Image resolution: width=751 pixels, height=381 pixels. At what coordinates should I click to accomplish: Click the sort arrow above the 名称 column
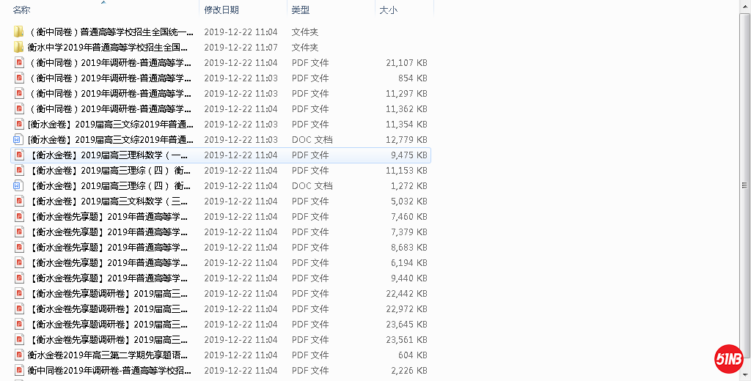[103, 2]
